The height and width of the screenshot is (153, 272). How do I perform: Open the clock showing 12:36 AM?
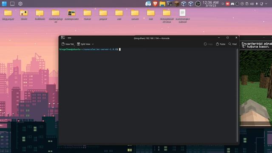click(211, 4)
